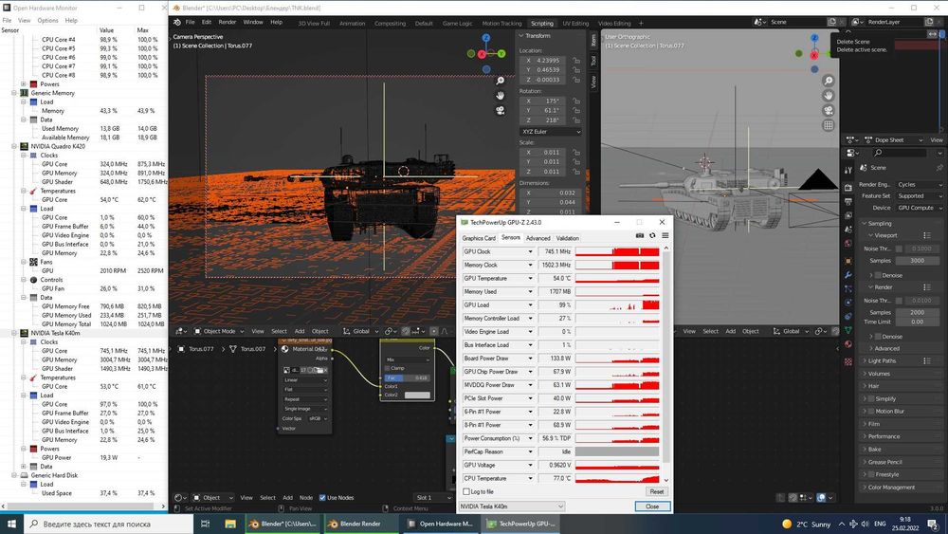
Task: Switch to the Advanced tab in GPU-Z
Action: [x=538, y=238]
